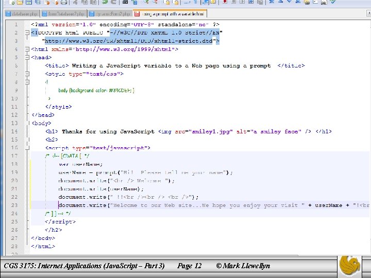Image resolution: width=371 pixels, height=278 pixels.
Task: Place cursor in the xml version declaration
Action: (x=125, y=25)
